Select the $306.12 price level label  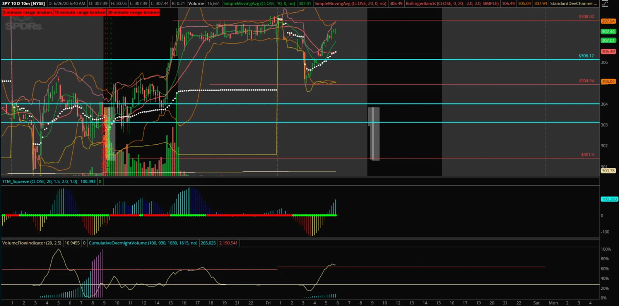coord(586,56)
